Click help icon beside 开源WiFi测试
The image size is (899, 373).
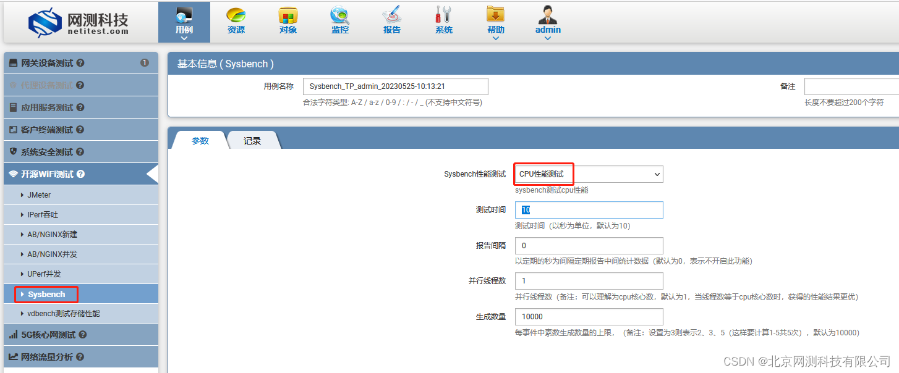(80, 174)
